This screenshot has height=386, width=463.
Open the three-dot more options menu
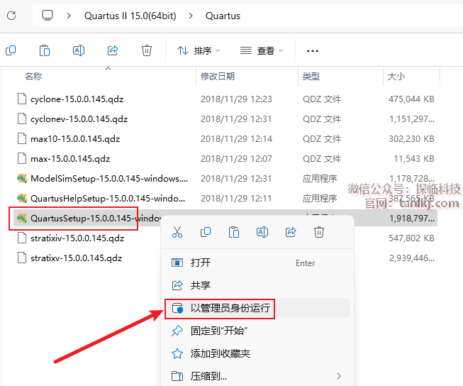[x=313, y=51]
